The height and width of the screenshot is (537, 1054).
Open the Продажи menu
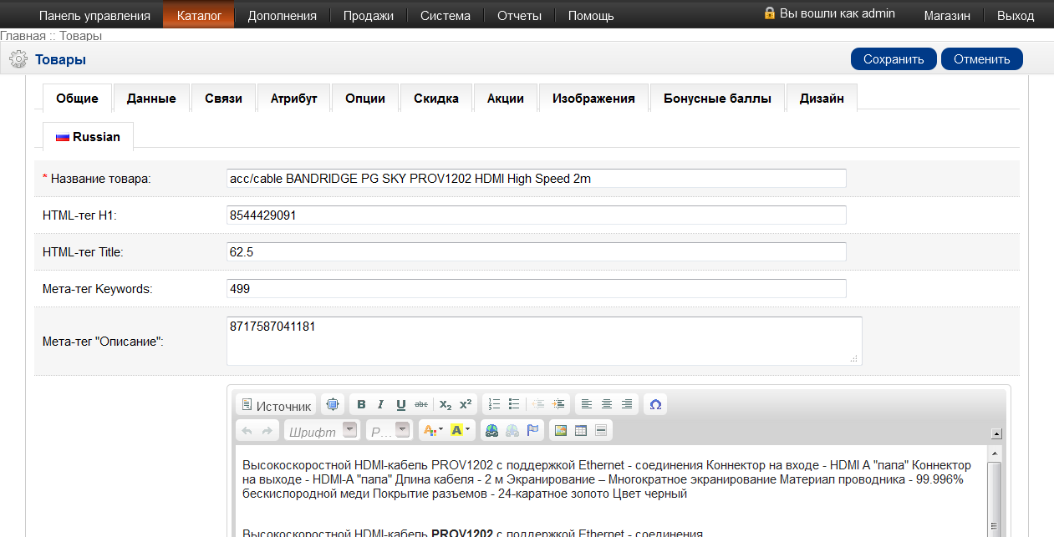(x=368, y=16)
